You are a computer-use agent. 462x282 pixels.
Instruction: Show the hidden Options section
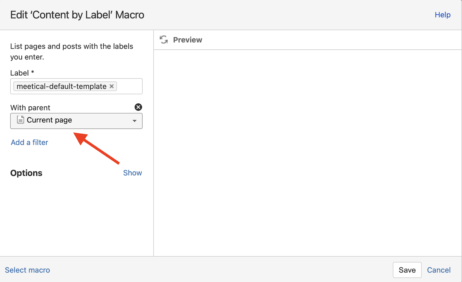133,173
